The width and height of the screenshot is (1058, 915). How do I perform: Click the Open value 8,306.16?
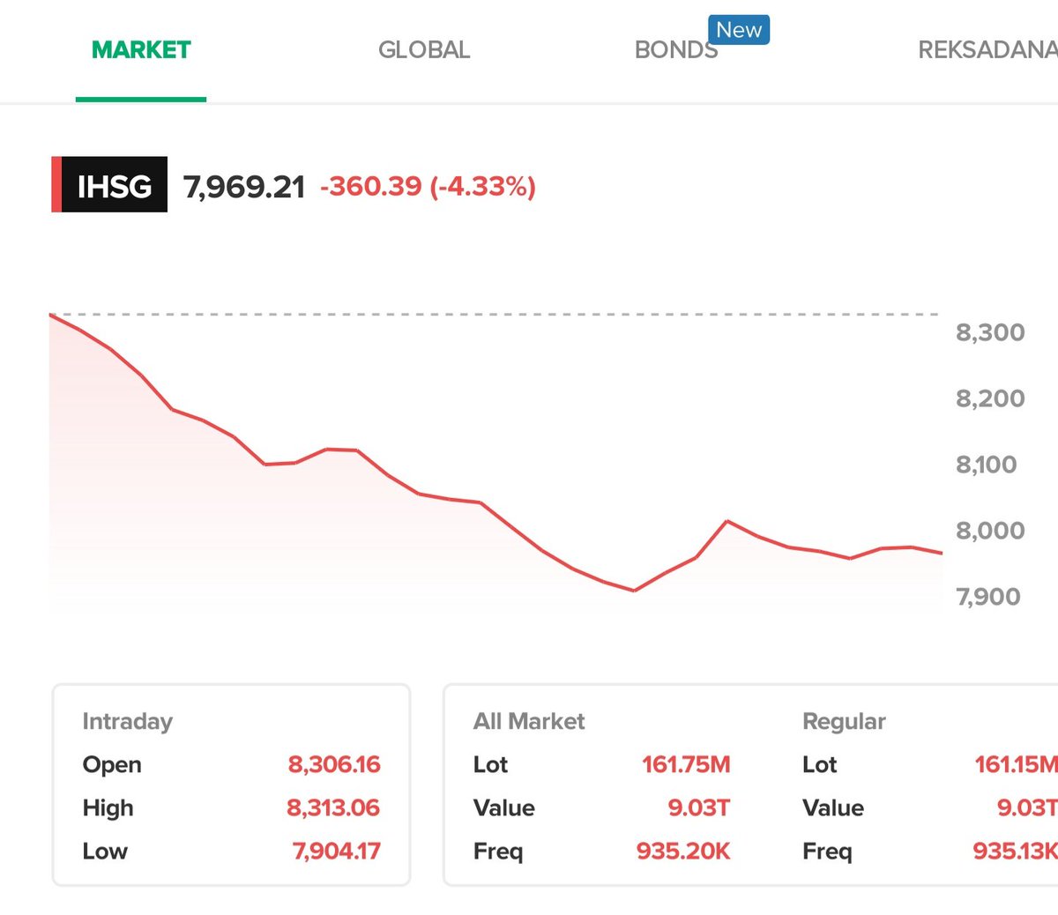tap(334, 764)
